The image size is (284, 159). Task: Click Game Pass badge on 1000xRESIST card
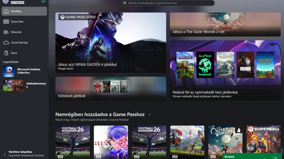pos(99,156)
